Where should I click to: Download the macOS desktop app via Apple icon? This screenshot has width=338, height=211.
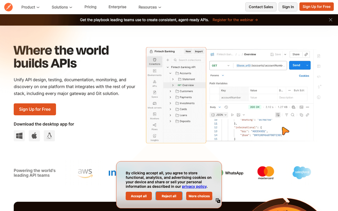[x=34, y=136]
